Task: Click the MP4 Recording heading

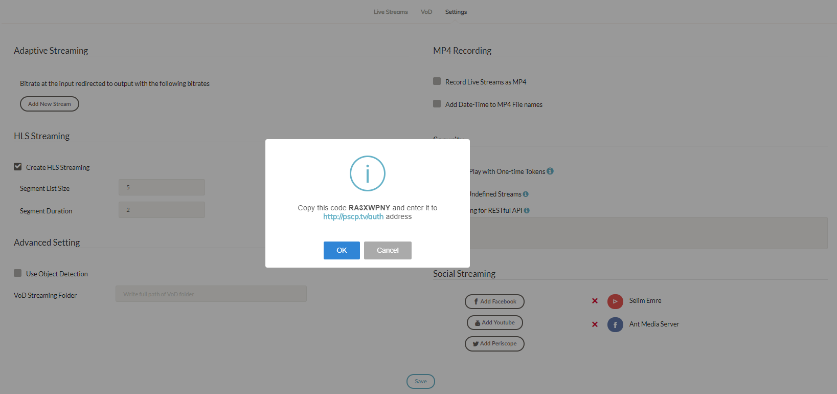Action: tap(462, 51)
